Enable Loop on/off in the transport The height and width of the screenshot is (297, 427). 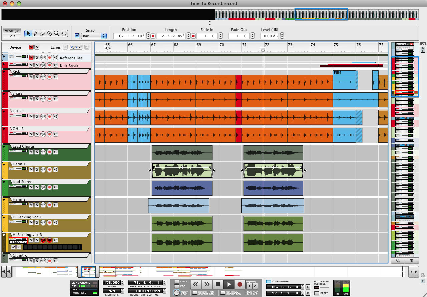pyautogui.click(x=269, y=282)
